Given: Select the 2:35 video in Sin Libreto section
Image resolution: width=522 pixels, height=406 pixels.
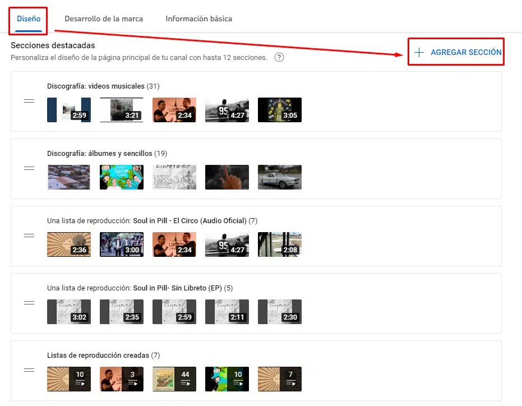Looking at the screenshot, I should pos(121,311).
